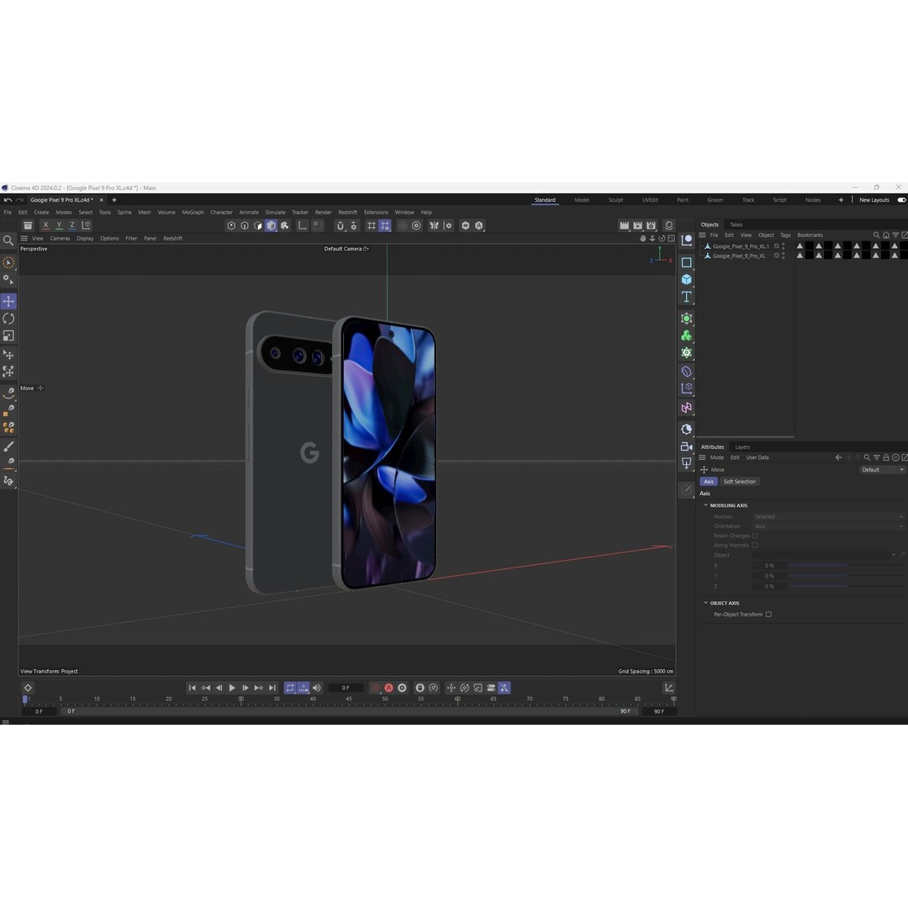Switch to the Layers tab
The width and height of the screenshot is (908, 908).
(x=742, y=447)
